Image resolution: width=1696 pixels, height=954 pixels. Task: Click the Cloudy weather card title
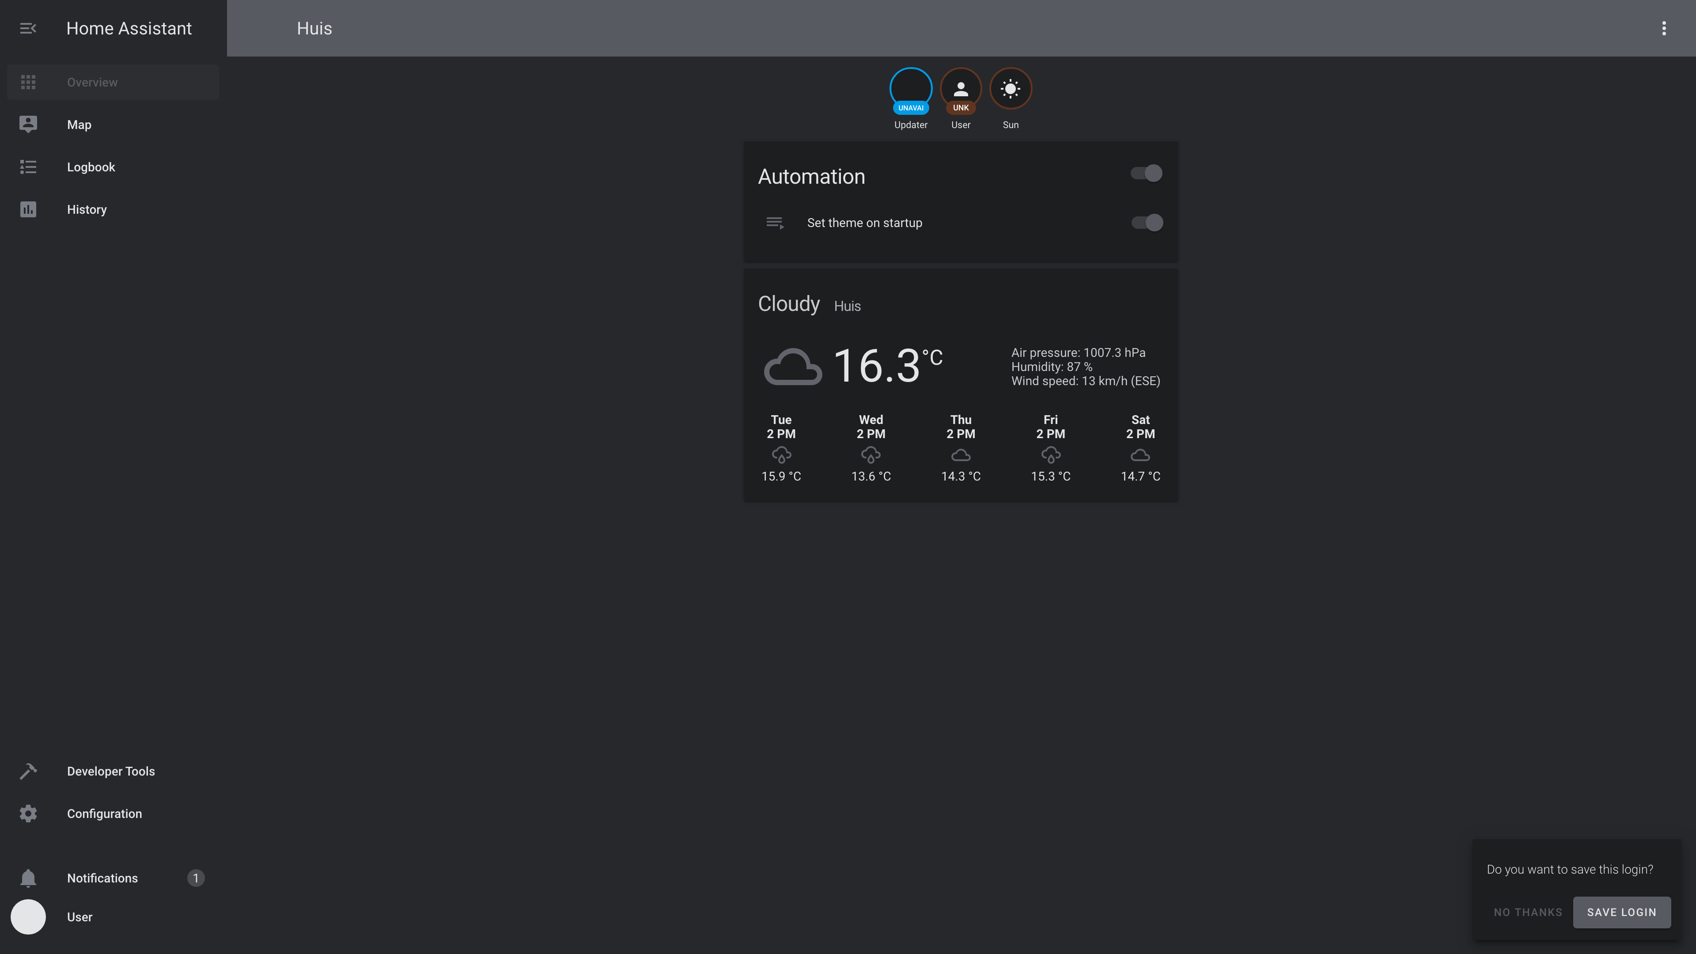click(789, 303)
